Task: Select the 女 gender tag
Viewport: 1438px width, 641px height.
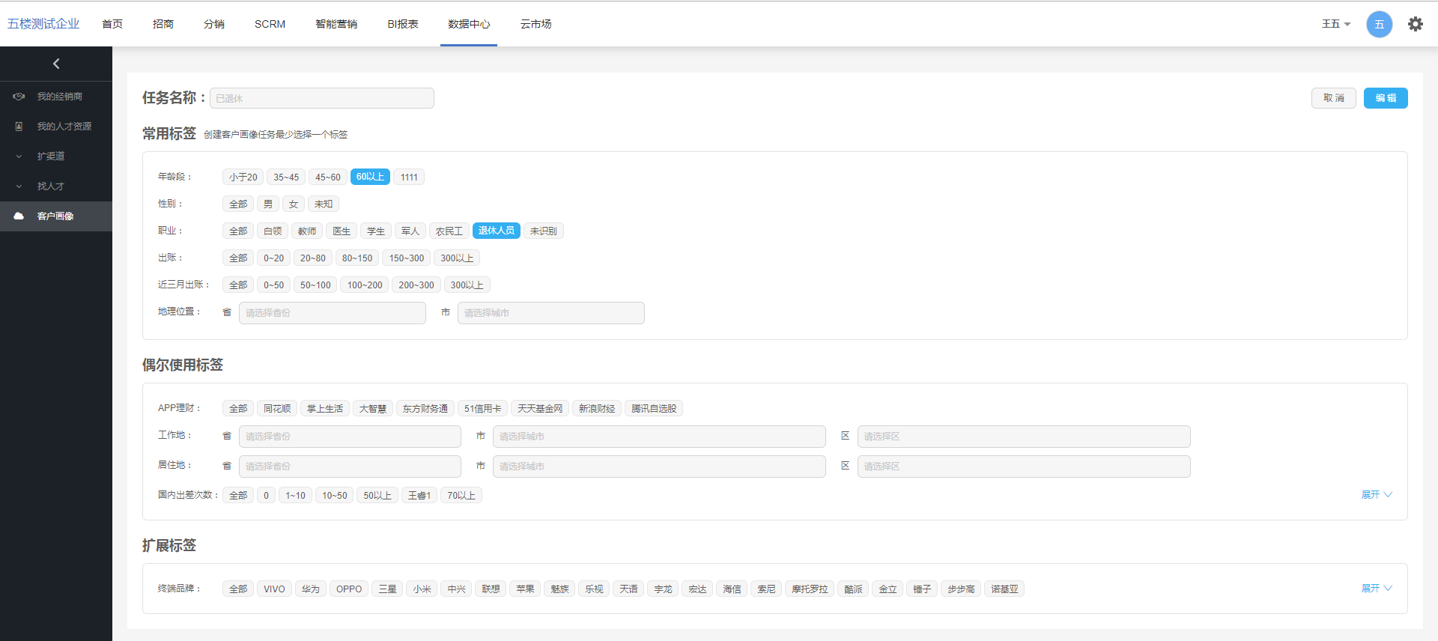Action: tap(294, 204)
